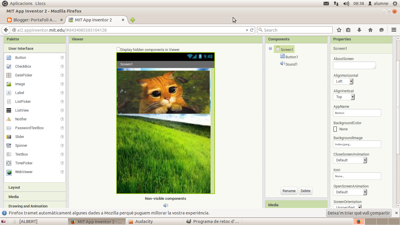
Task: Select the ListView component icon
Action: (9, 110)
